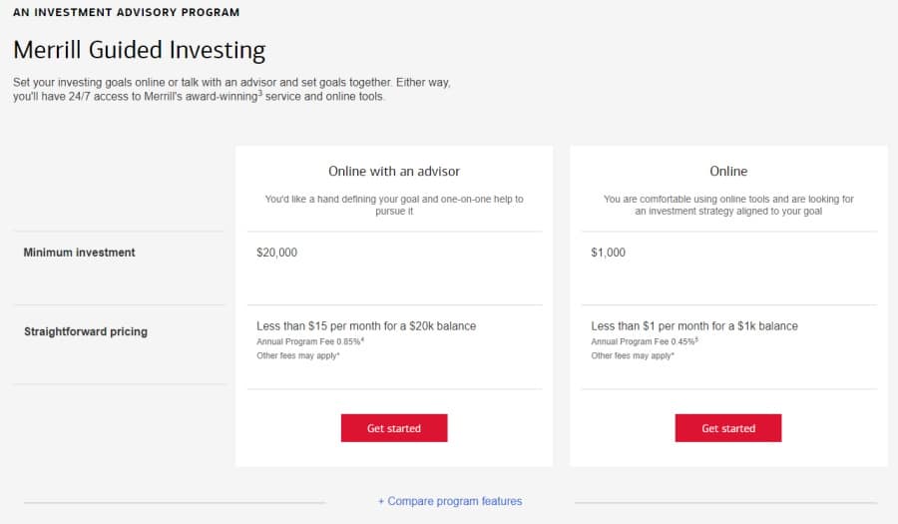Click the Minimum investment row label
Viewport: 898px width, 524px height.
(x=79, y=253)
